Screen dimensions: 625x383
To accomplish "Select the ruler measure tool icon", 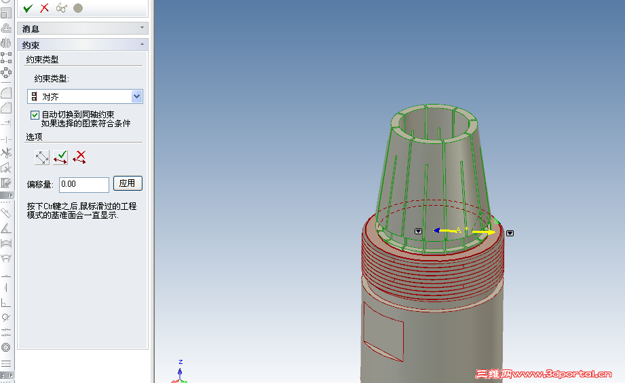I will pos(6,213).
